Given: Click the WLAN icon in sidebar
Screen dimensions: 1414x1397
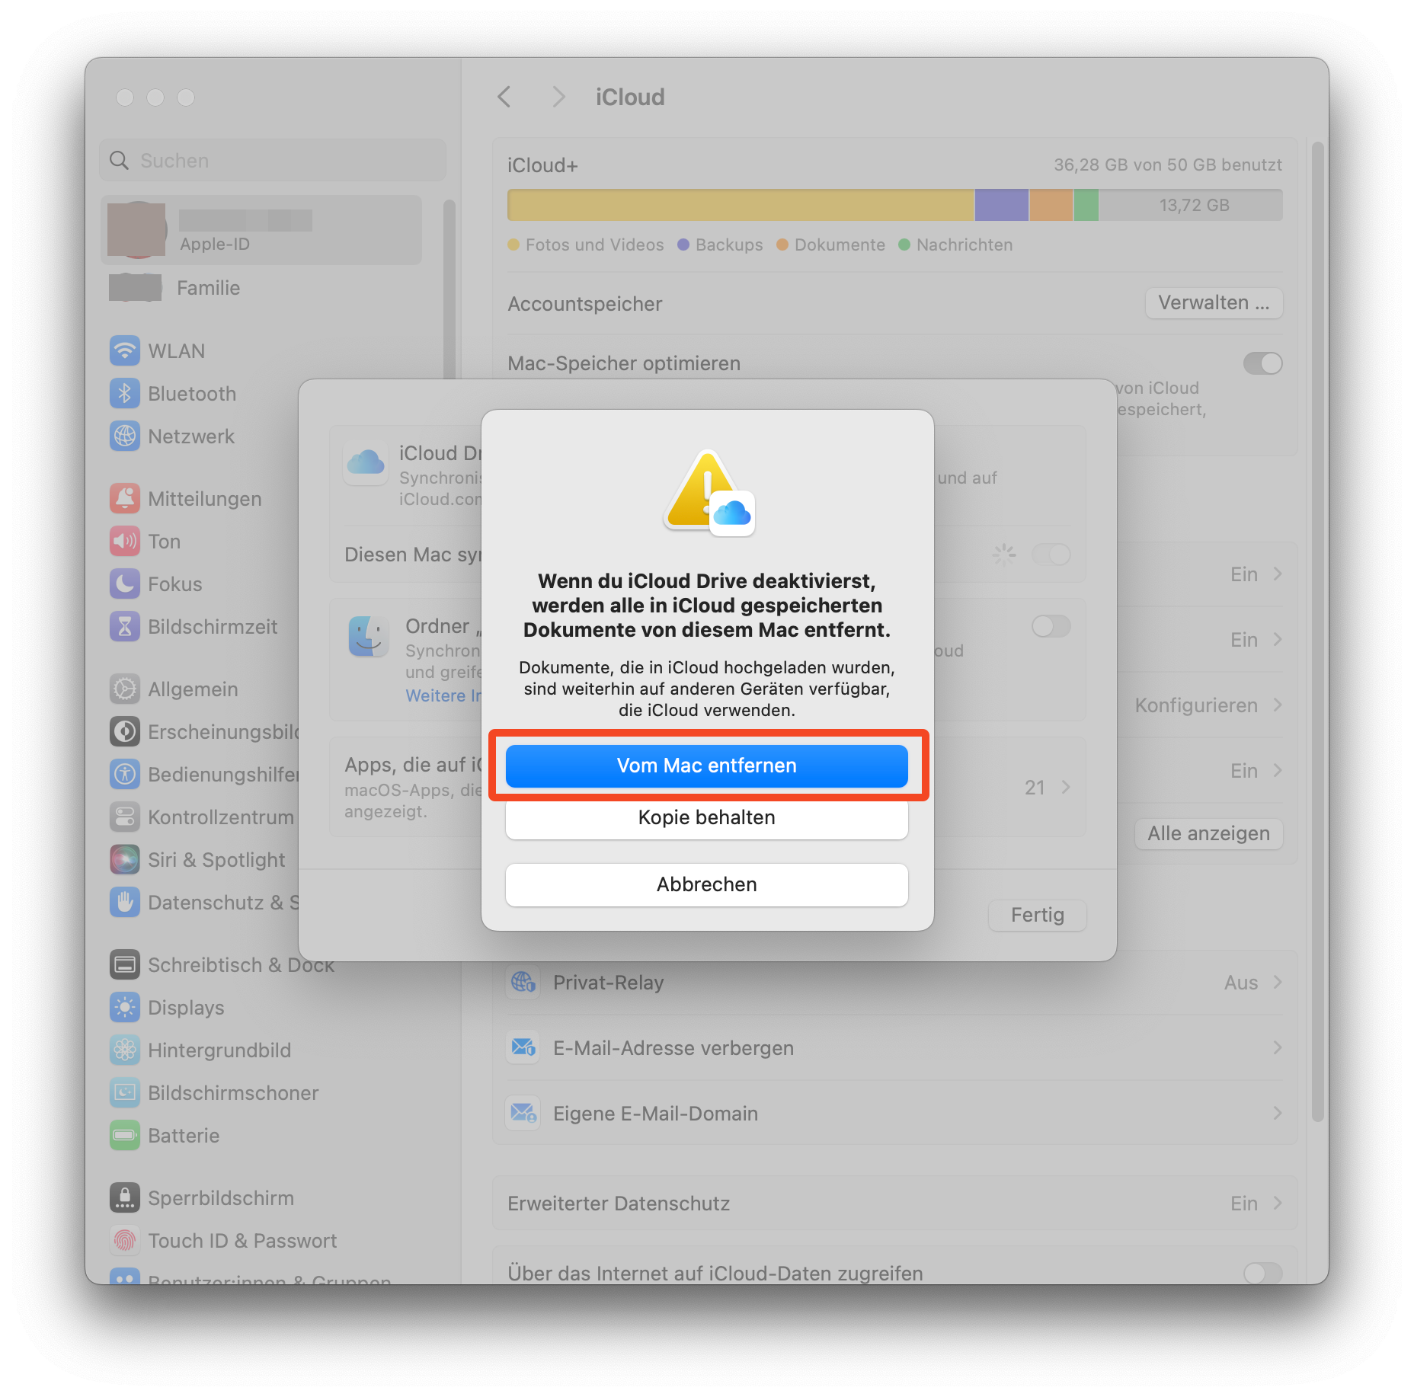Looking at the screenshot, I should [x=125, y=351].
